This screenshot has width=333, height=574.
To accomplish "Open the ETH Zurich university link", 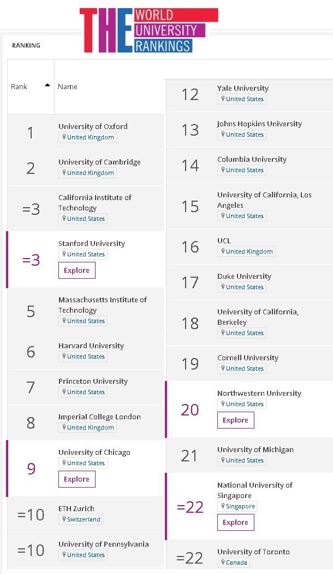I will (x=76, y=508).
